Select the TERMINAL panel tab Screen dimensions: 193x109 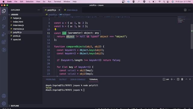click(x=93, y=79)
